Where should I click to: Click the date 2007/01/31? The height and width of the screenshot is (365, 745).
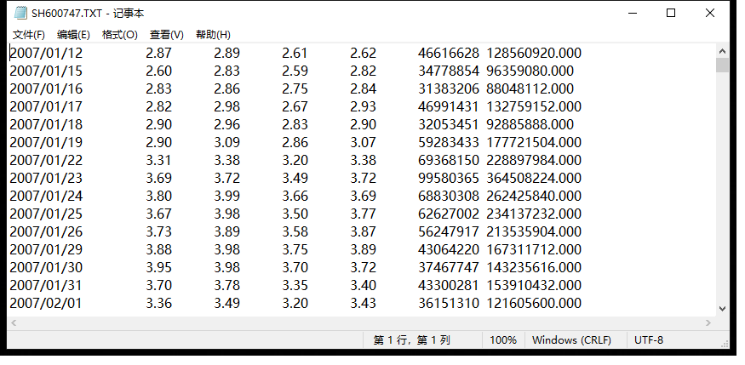[46, 285]
